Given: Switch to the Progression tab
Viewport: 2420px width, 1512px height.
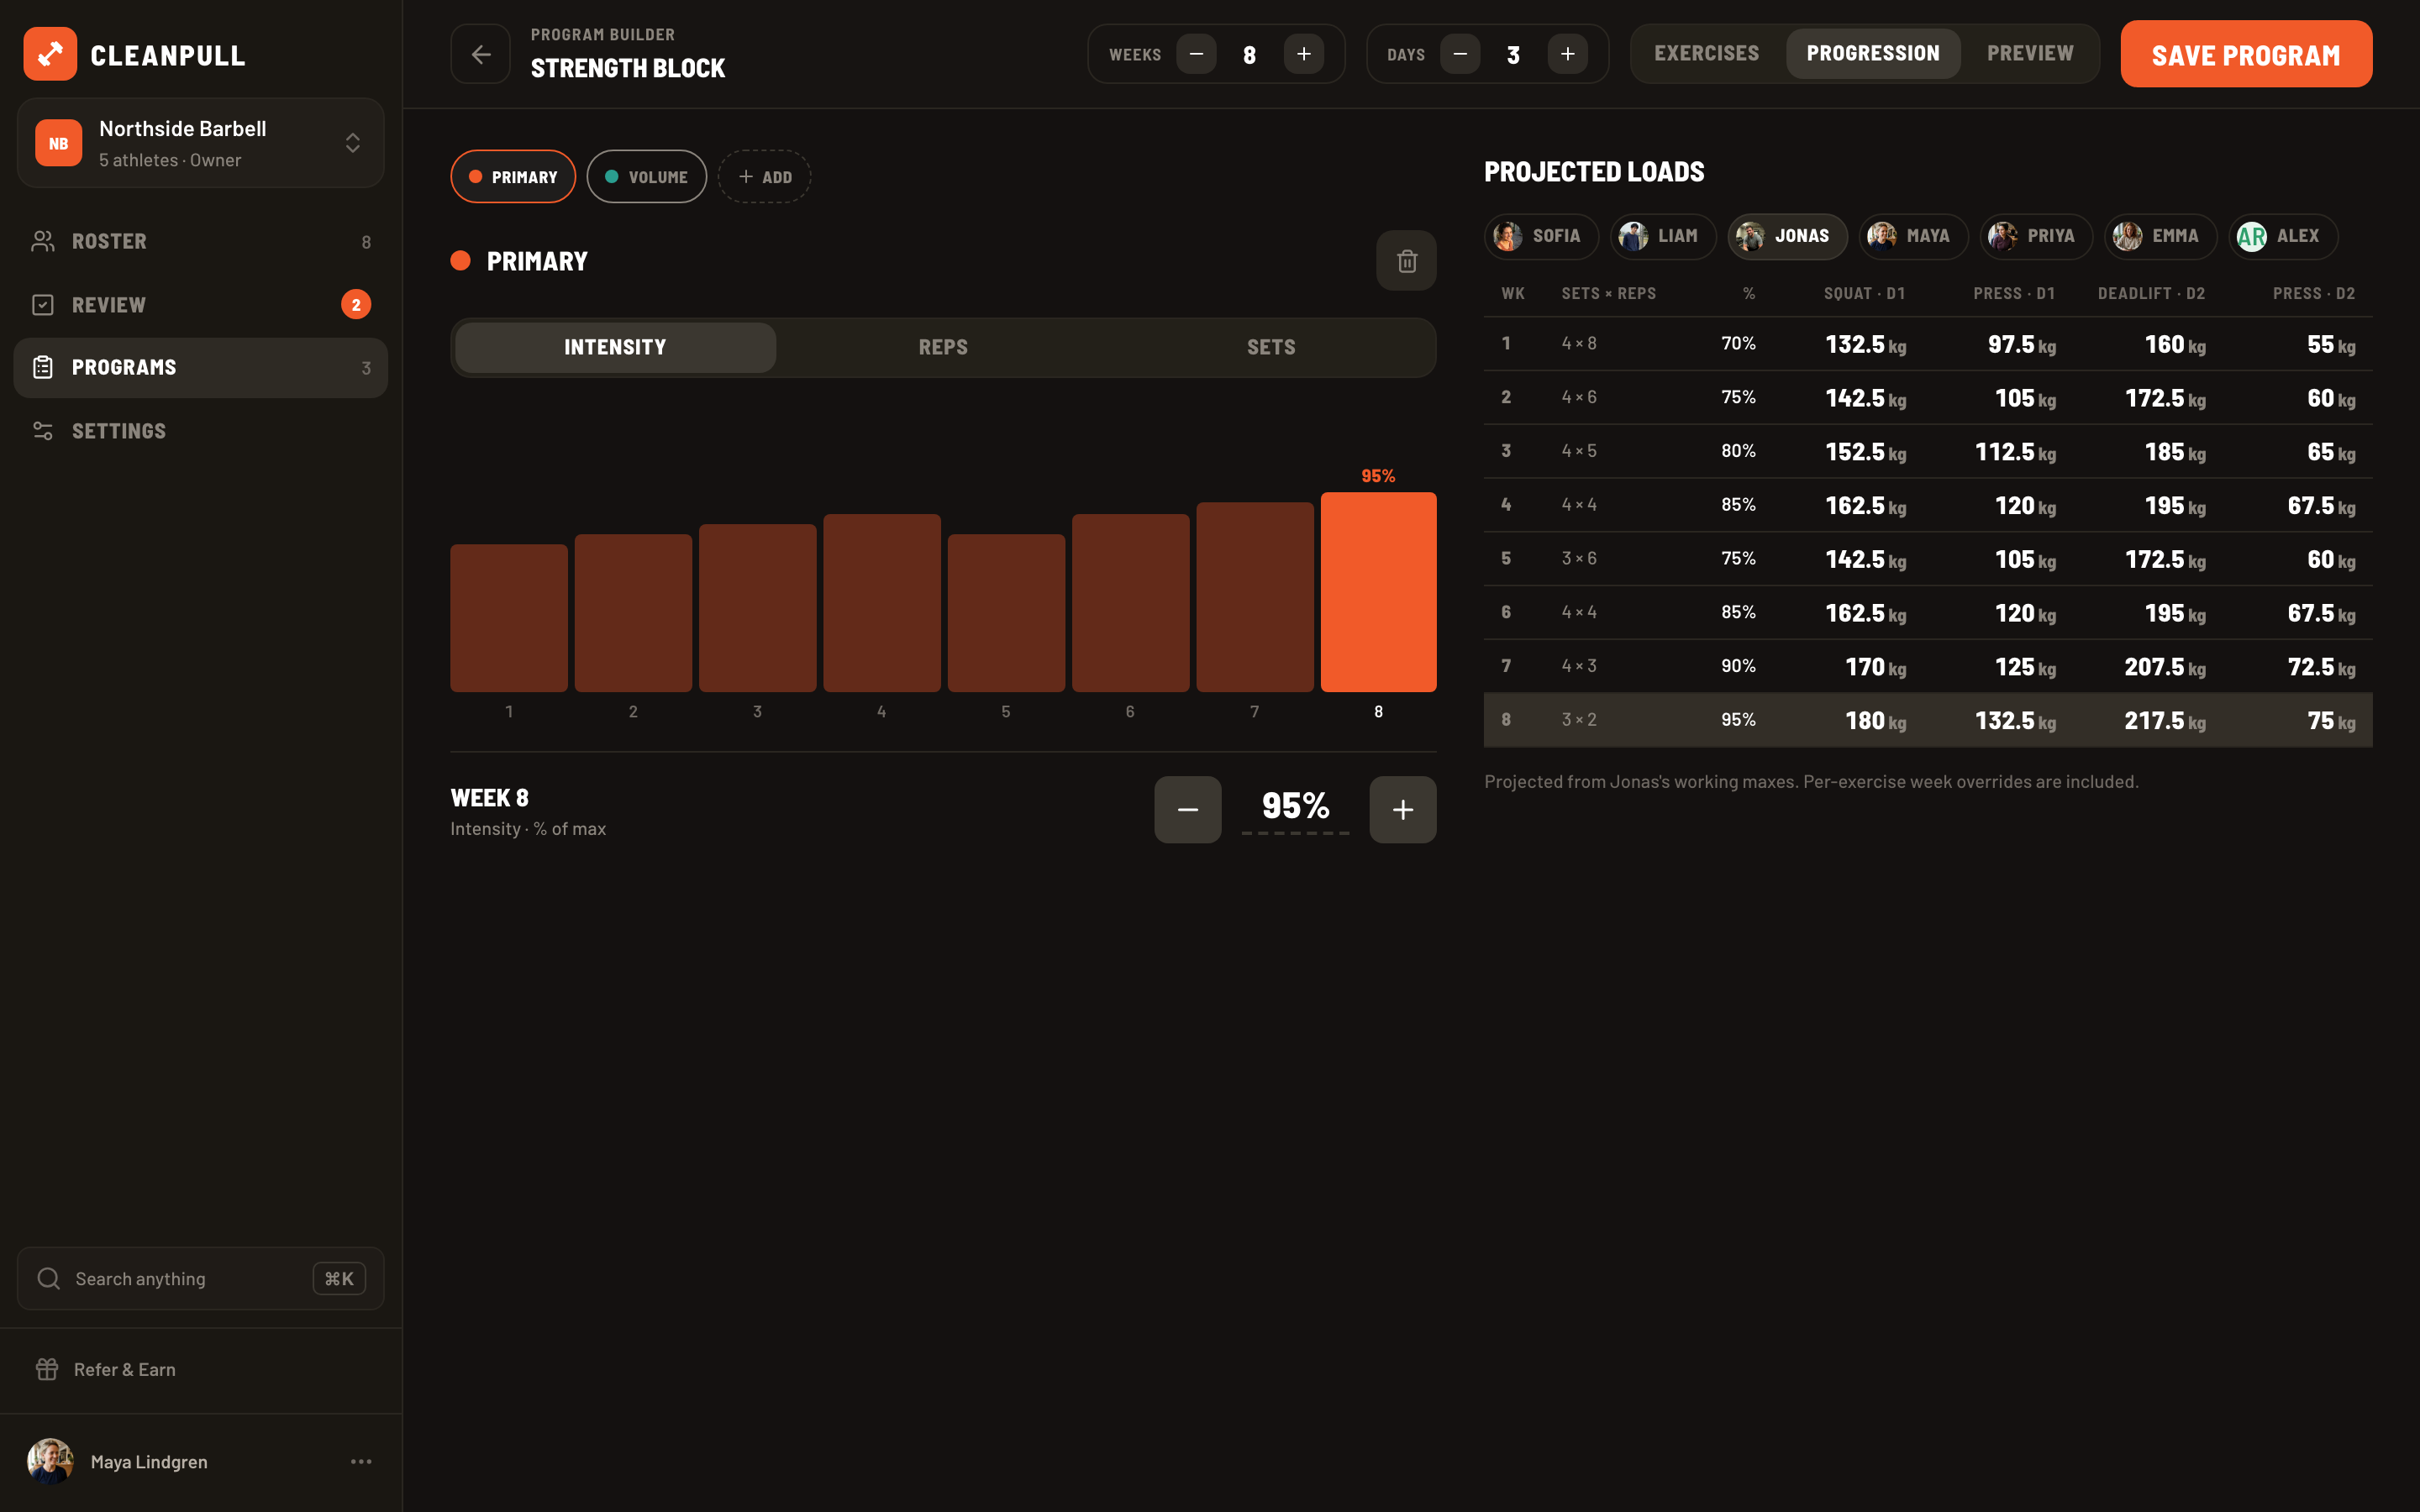Looking at the screenshot, I should pos(1873,54).
